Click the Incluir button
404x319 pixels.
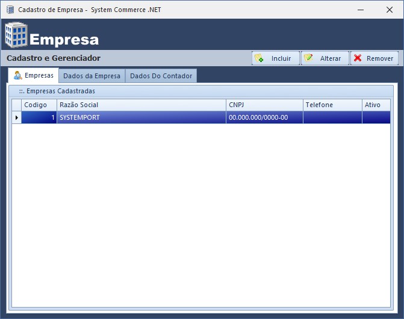(x=275, y=58)
